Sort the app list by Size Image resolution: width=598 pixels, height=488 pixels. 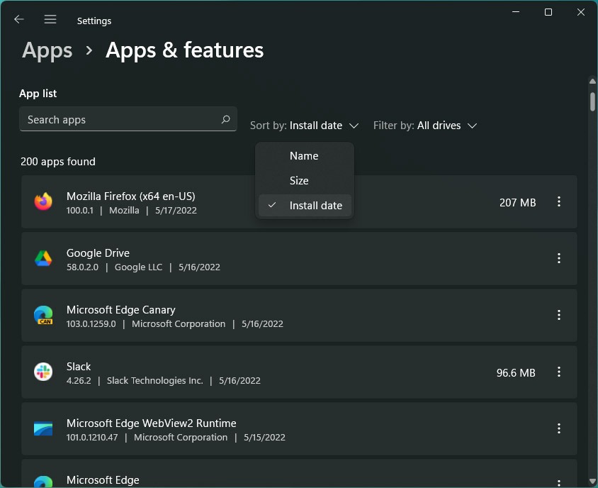click(x=299, y=181)
